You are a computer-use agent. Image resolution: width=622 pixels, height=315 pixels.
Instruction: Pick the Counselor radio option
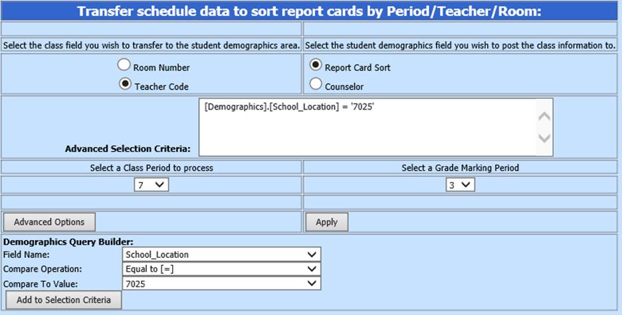pyautogui.click(x=316, y=85)
